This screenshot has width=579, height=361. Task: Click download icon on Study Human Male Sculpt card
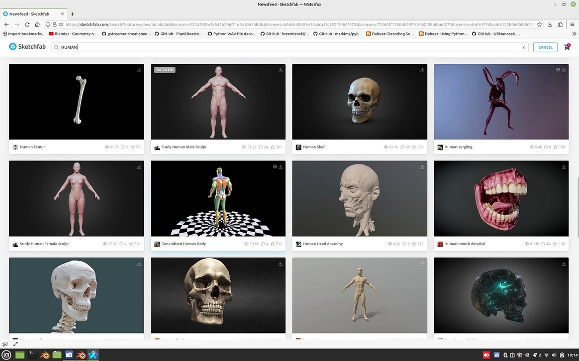[x=280, y=70]
